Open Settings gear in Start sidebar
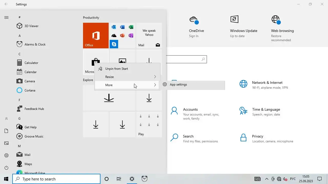328x184 pixels. pyautogui.click(x=6, y=155)
